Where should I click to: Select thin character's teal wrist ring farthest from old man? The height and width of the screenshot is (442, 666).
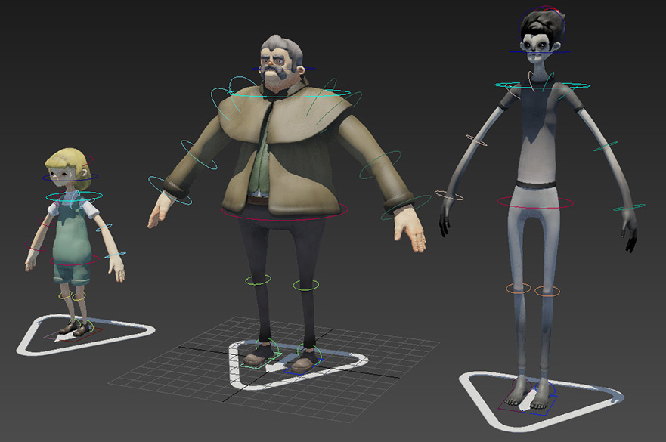coord(629,208)
